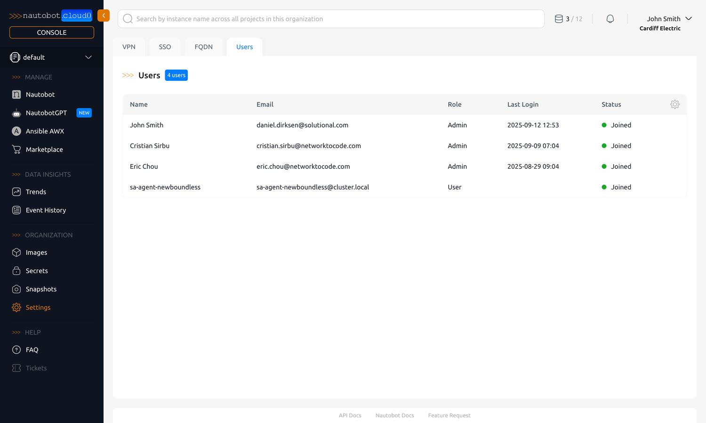Open the API Docs footer link
Image resolution: width=706 pixels, height=423 pixels.
tap(350, 415)
